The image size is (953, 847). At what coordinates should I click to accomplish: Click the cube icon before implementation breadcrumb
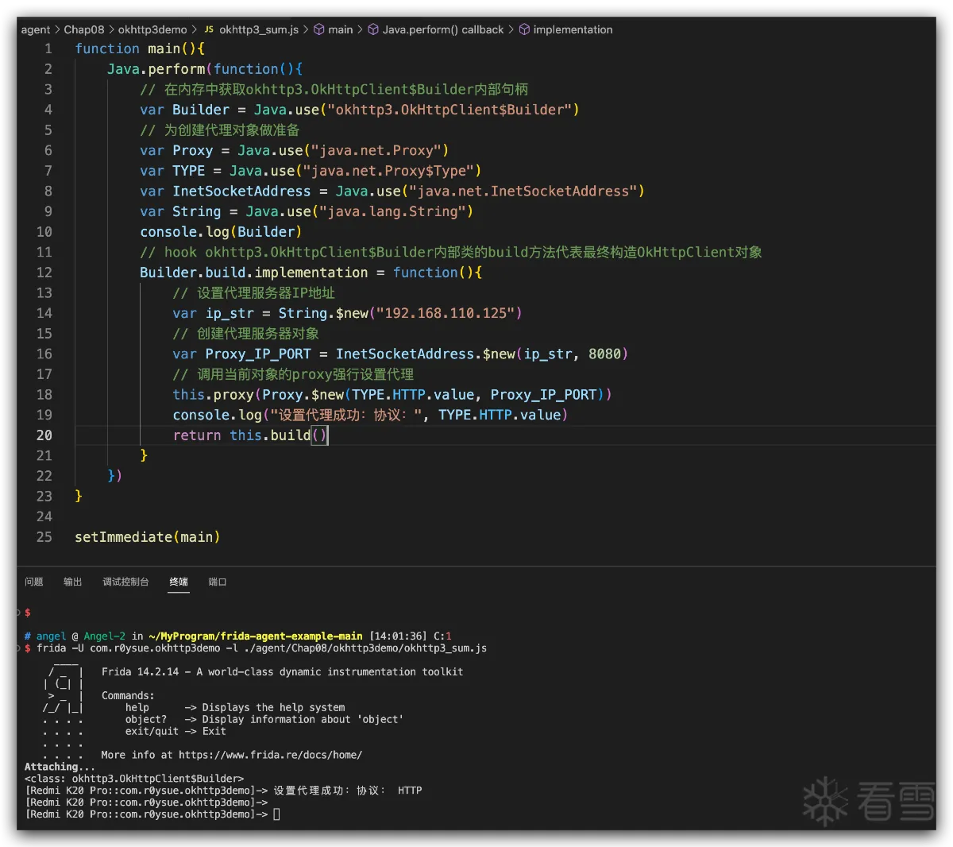click(x=524, y=29)
